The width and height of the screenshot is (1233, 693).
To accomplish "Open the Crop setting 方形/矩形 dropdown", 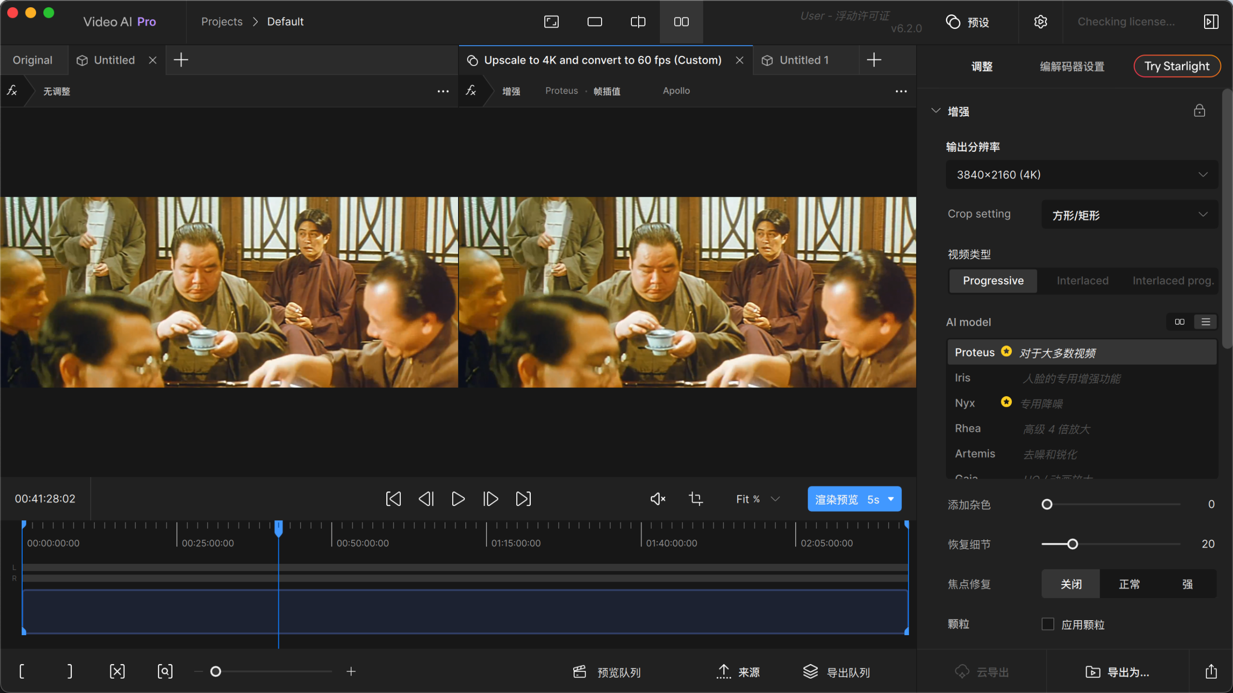I will click(1129, 214).
